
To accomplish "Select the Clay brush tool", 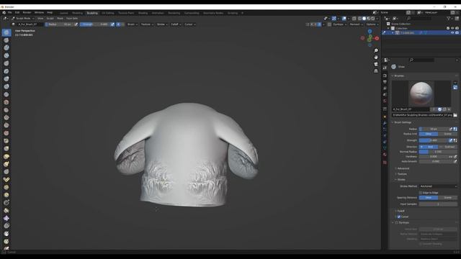I will click(6, 48).
